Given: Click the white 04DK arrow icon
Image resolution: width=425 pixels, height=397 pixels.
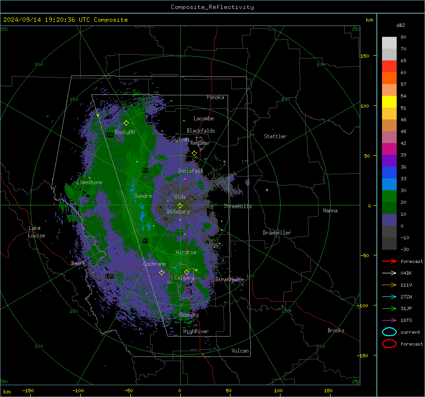Looking at the screenshot, I should [x=389, y=273].
